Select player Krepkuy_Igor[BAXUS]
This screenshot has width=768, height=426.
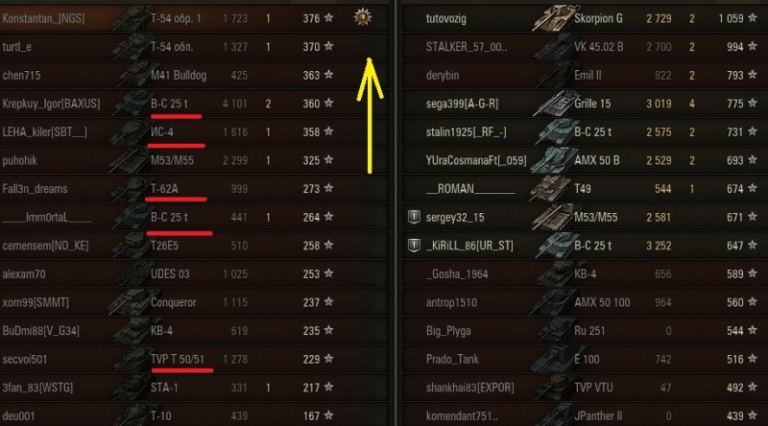(51, 104)
